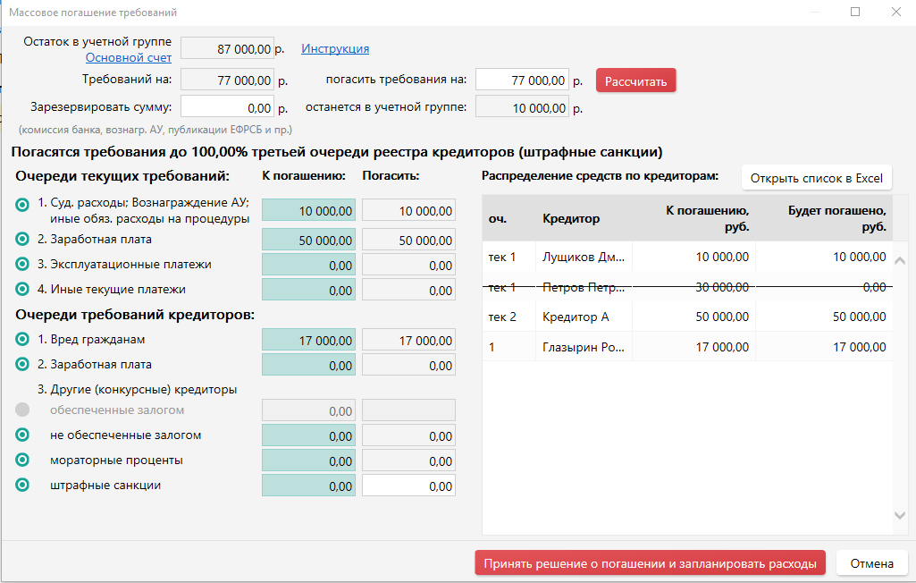Viewport: 916px width, 583px height.
Task: Toggle 'Эксплуатационные платежи' radio button
Action: [x=22, y=265]
